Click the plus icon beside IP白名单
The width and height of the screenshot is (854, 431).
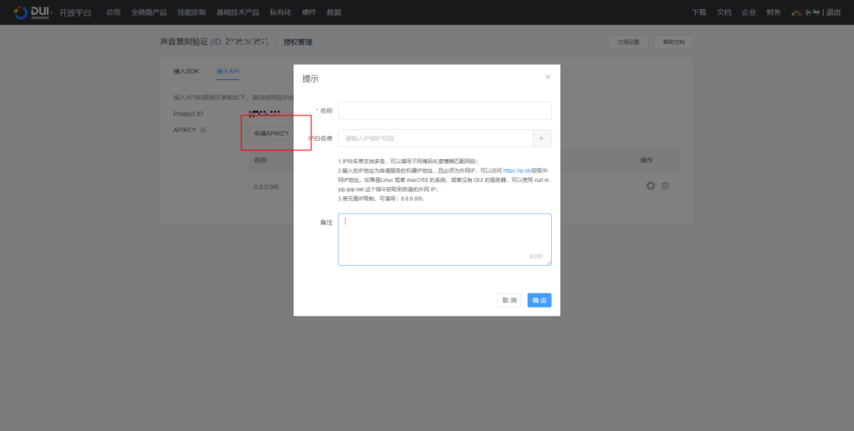[541, 139]
